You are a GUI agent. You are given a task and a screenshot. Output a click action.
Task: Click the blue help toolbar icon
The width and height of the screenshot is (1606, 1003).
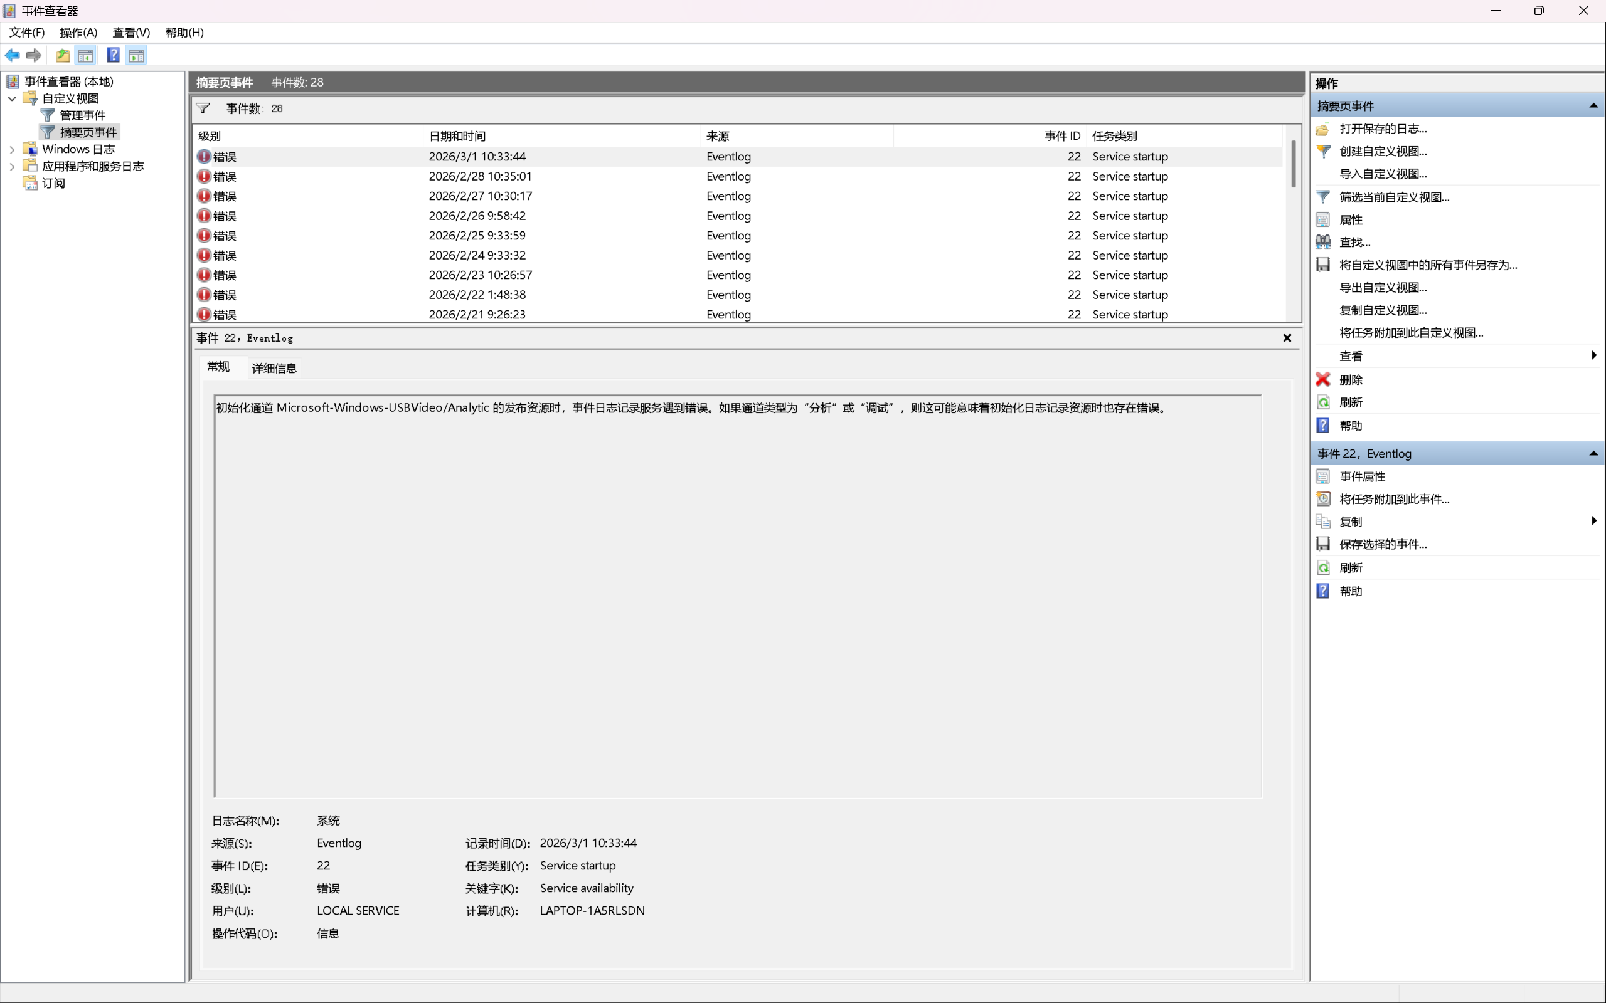click(114, 56)
